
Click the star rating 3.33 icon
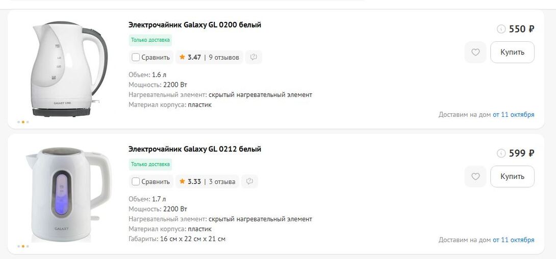click(182, 182)
